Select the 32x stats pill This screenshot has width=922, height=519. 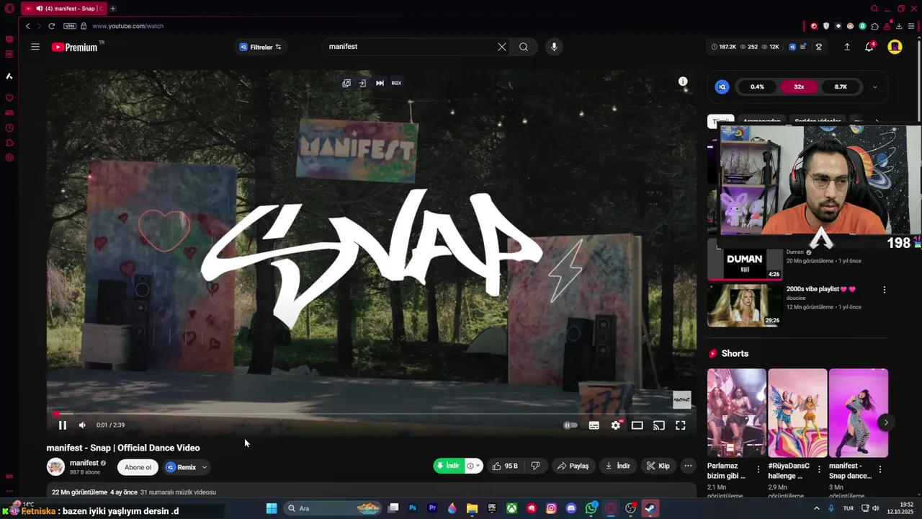[799, 86]
